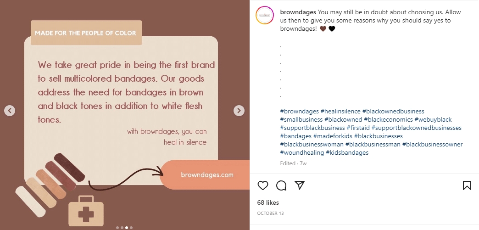Go to the next carousel slide
Image resolution: width=479 pixels, height=230 pixels.
pos(239,111)
